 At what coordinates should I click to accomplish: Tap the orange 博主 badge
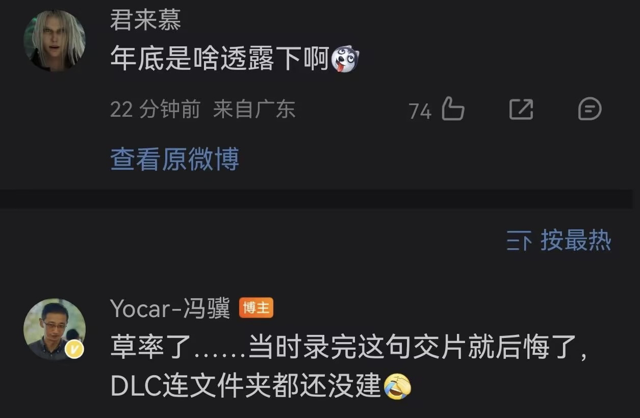point(257,308)
